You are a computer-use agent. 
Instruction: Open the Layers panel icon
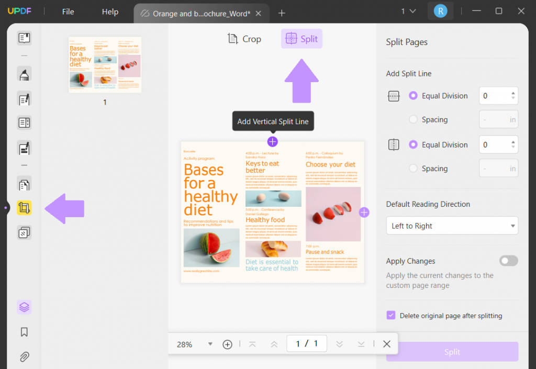[24, 307]
